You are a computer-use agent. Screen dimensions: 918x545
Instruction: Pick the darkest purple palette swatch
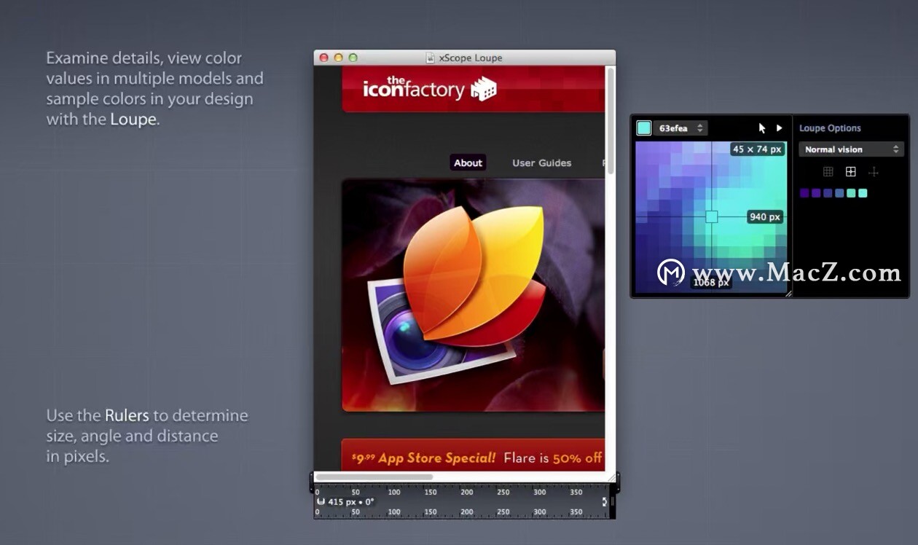(804, 193)
